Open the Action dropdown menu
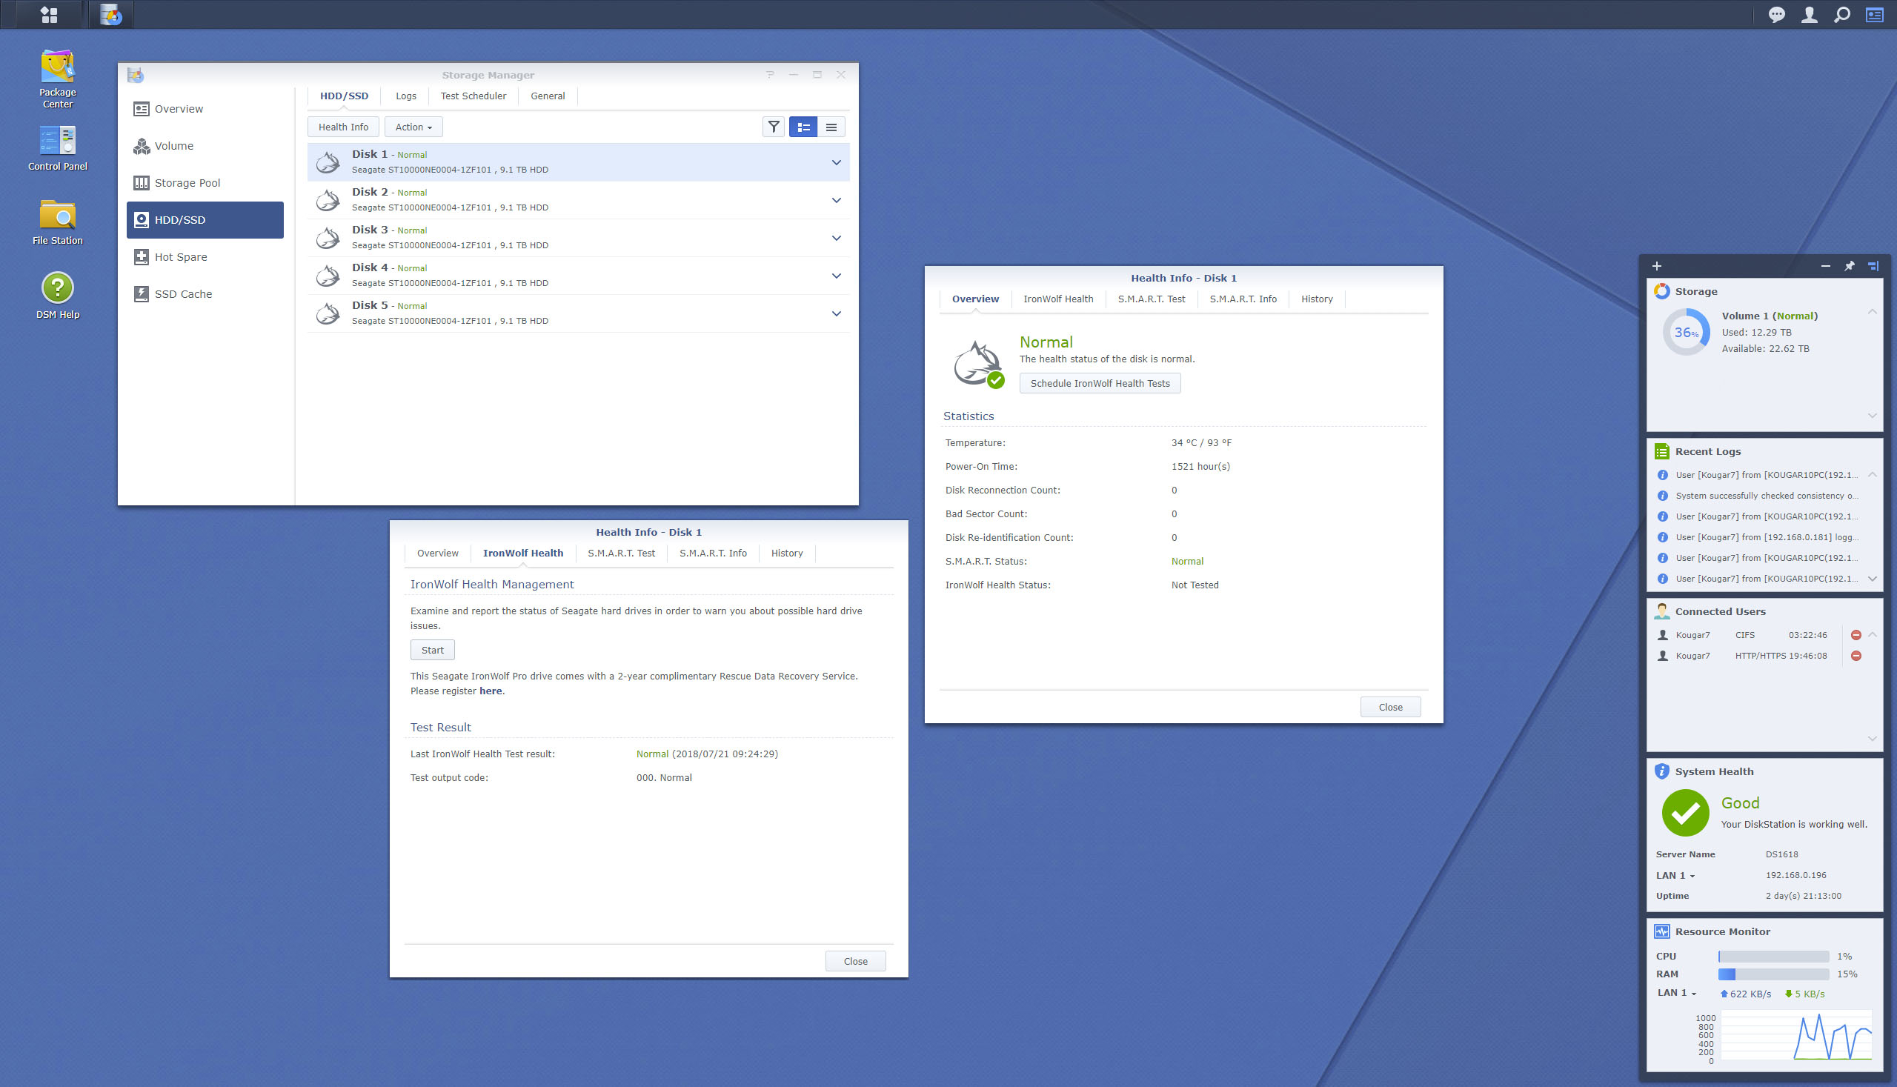This screenshot has height=1087, width=1897. (413, 127)
